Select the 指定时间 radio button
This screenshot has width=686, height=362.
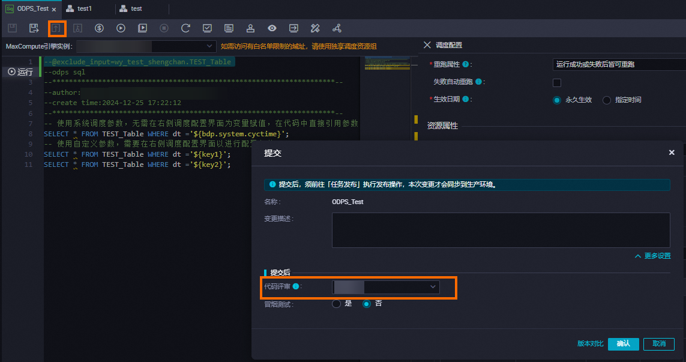pos(606,100)
